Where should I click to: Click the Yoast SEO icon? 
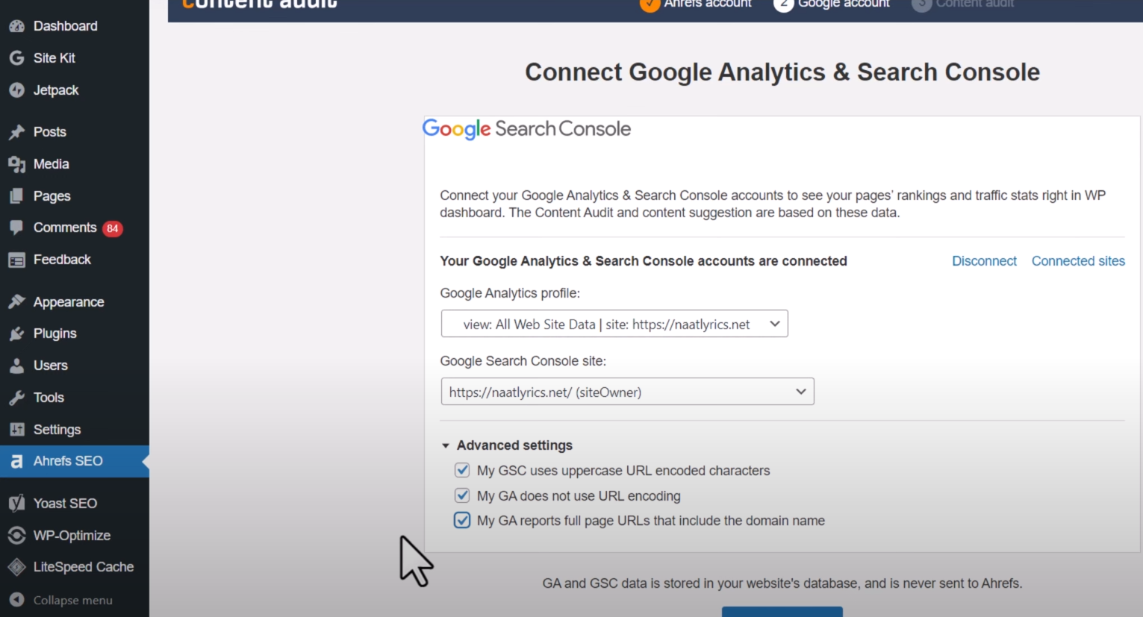click(16, 504)
